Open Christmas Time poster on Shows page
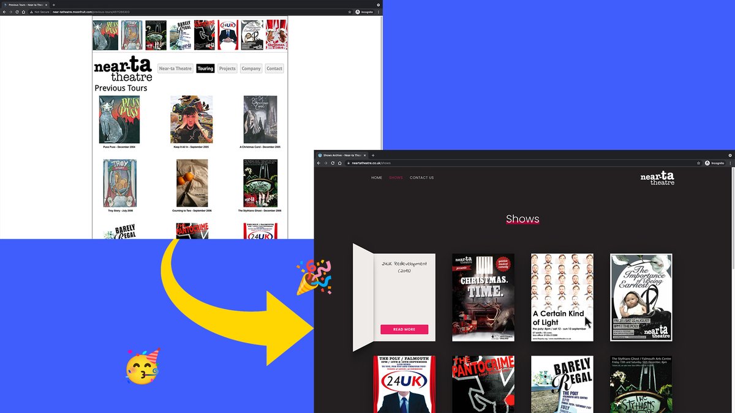The image size is (735, 413). coord(483,297)
